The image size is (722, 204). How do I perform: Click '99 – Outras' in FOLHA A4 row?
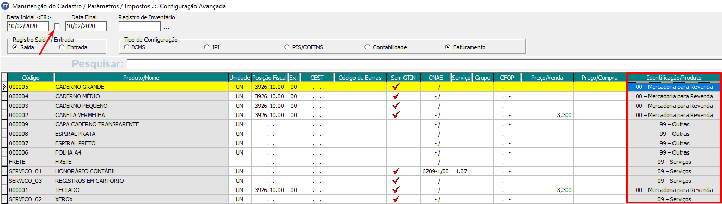[x=674, y=152]
